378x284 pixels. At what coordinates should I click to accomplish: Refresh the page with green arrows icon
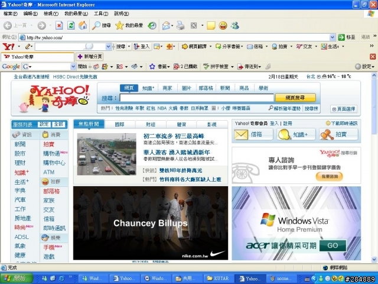[71, 25]
